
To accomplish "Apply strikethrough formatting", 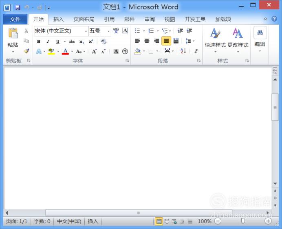I will coord(72,41).
